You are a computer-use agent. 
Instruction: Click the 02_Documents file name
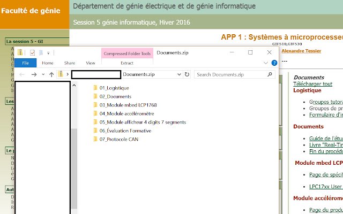116,96
